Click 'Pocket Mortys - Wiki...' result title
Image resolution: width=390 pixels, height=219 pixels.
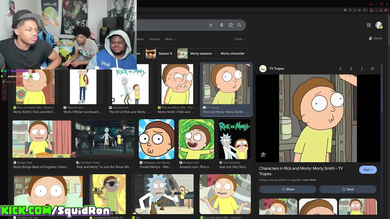(x=156, y=167)
